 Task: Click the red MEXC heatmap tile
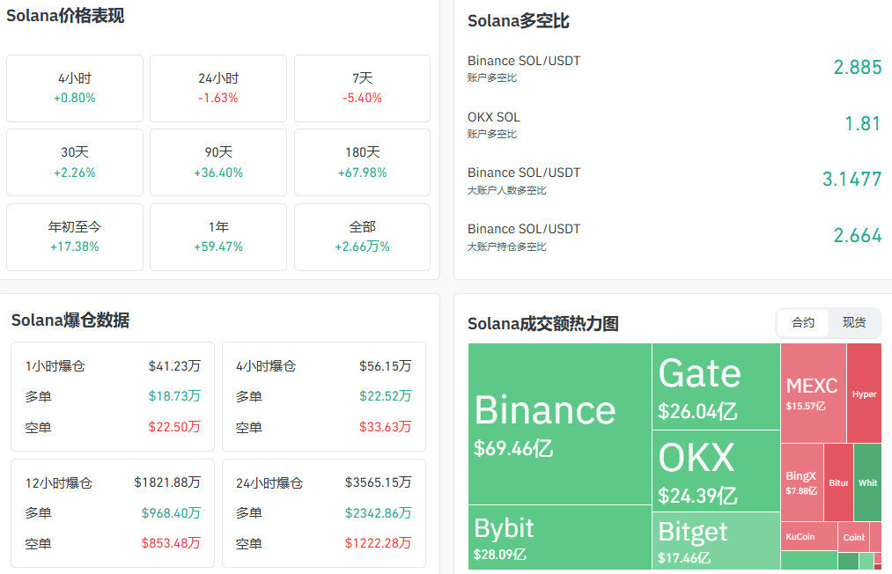(813, 393)
